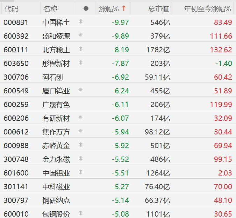Viewport: 236px width, 218px height.
Task: Click stock code 300797
Action: tap(16, 200)
